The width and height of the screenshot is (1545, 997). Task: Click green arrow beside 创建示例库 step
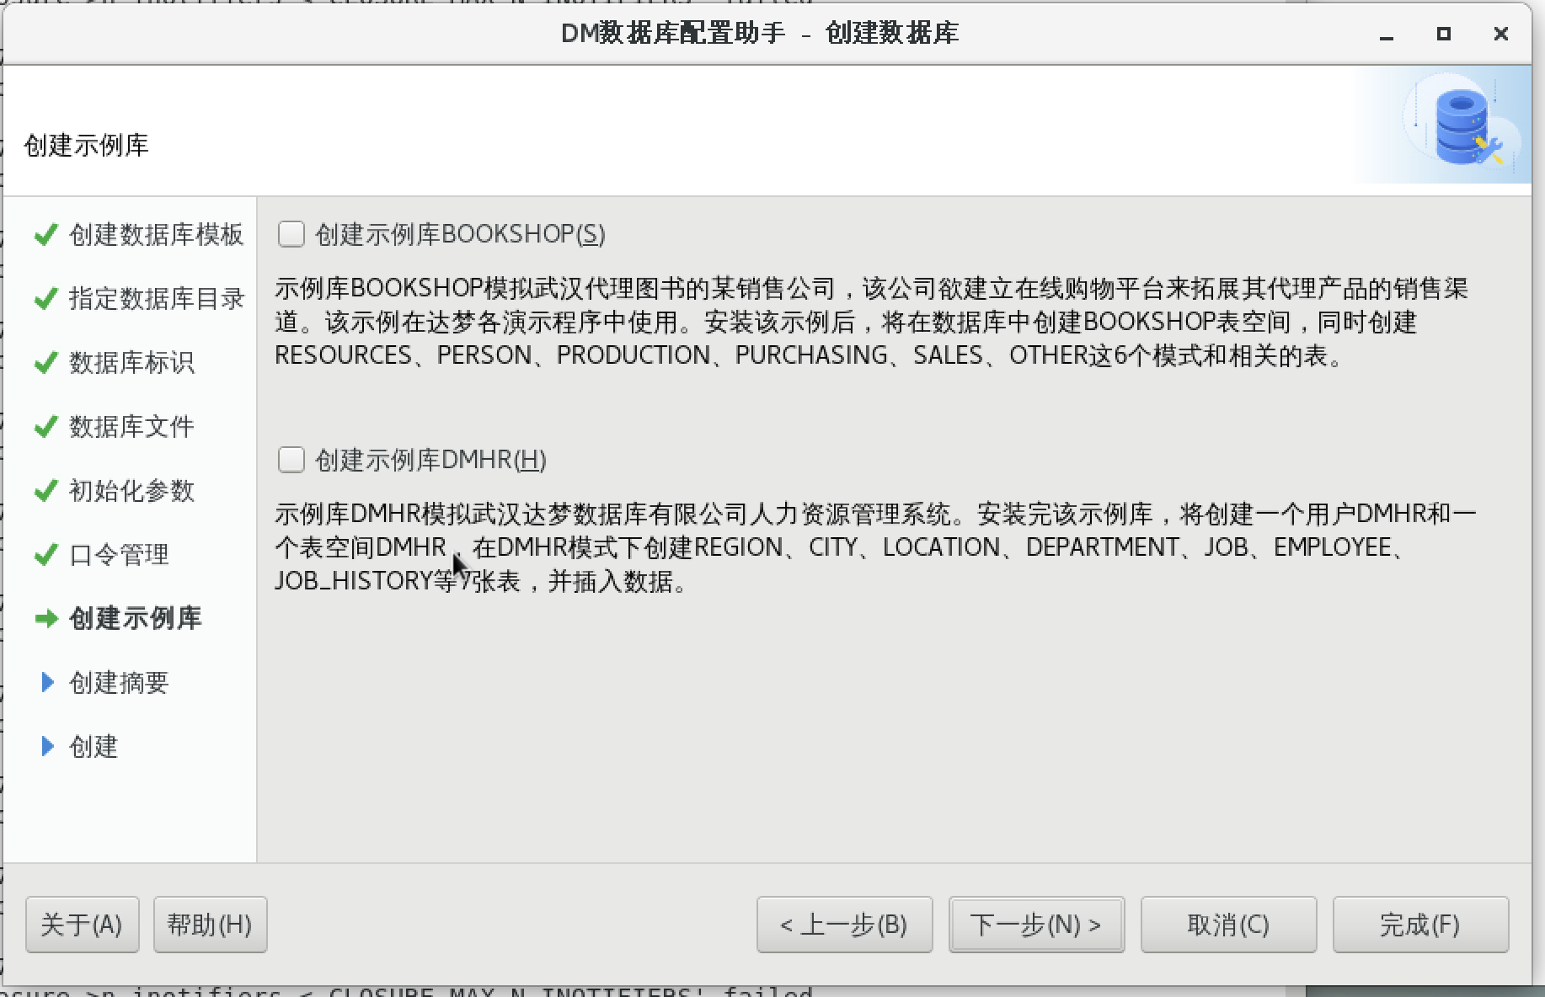[45, 619]
